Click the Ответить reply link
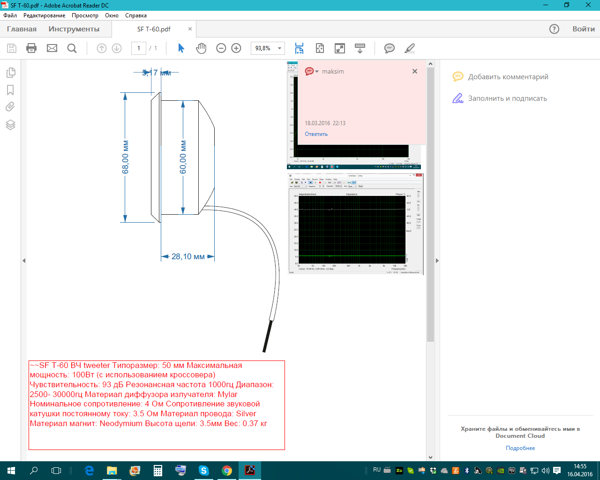The image size is (600, 480). 316,134
